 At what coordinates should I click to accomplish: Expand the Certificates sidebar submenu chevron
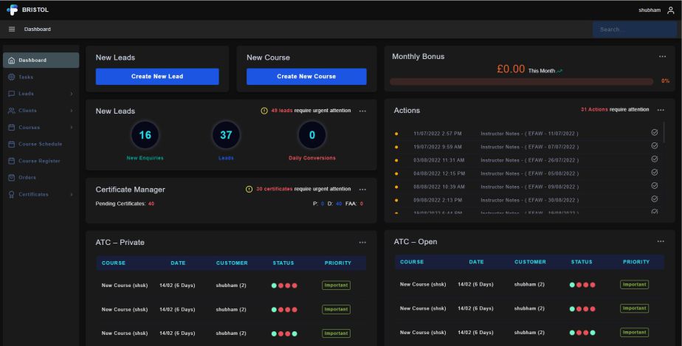point(72,195)
